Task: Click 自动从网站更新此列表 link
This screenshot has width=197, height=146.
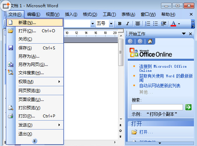Action: (160, 86)
